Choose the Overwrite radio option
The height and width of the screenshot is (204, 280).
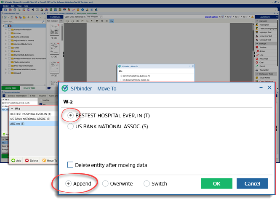pyautogui.click(x=106, y=183)
